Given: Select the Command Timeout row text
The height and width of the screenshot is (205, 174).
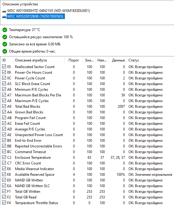Looking at the screenshot, I should coord(30,152).
